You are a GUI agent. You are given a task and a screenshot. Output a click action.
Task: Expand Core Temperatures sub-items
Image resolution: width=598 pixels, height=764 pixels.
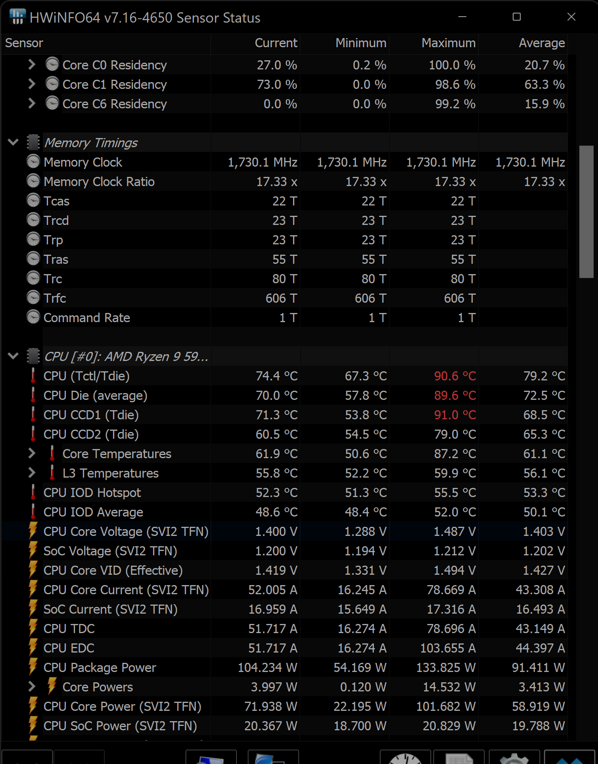(x=32, y=453)
